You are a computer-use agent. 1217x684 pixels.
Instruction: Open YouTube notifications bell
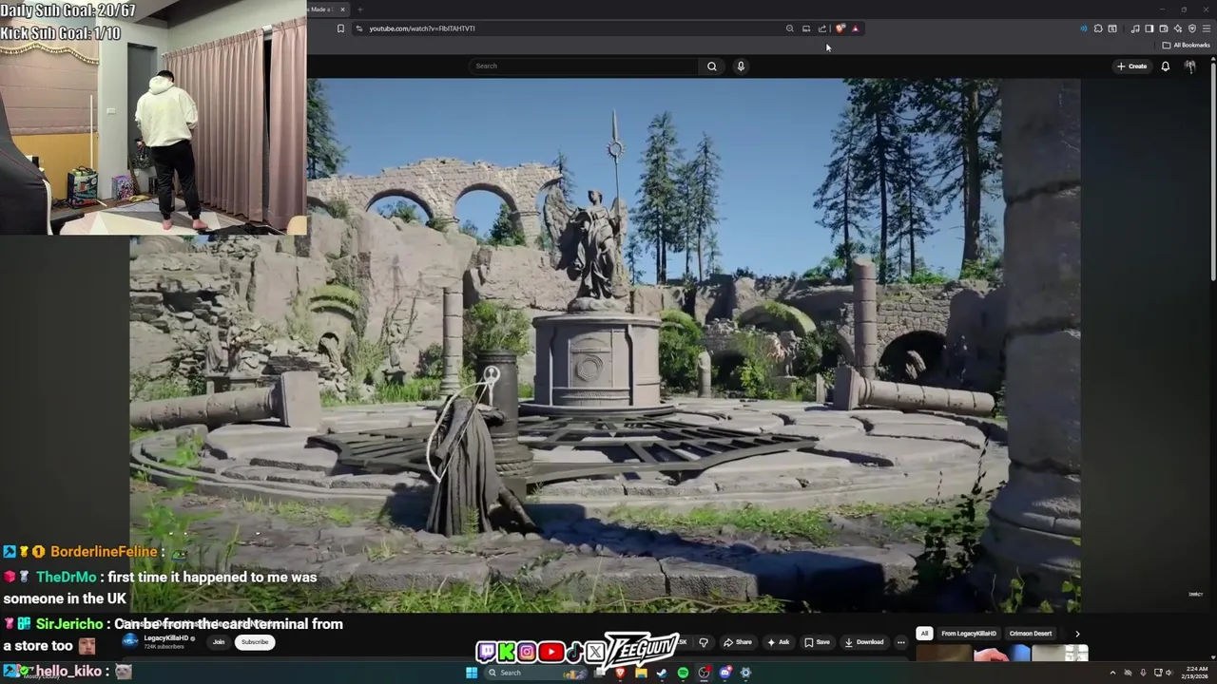click(1165, 66)
